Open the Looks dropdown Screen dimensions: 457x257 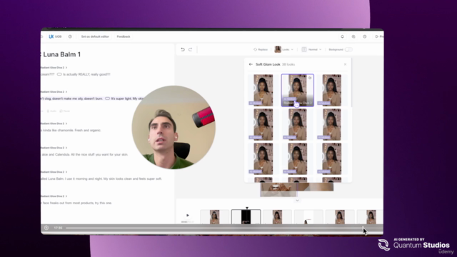tap(284, 49)
